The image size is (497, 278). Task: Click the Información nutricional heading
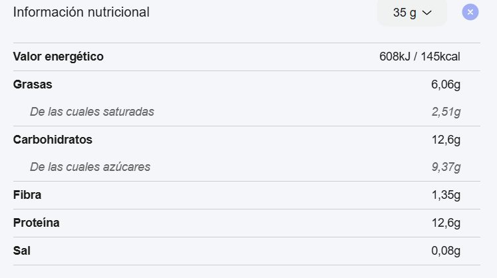pyautogui.click(x=81, y=12)
